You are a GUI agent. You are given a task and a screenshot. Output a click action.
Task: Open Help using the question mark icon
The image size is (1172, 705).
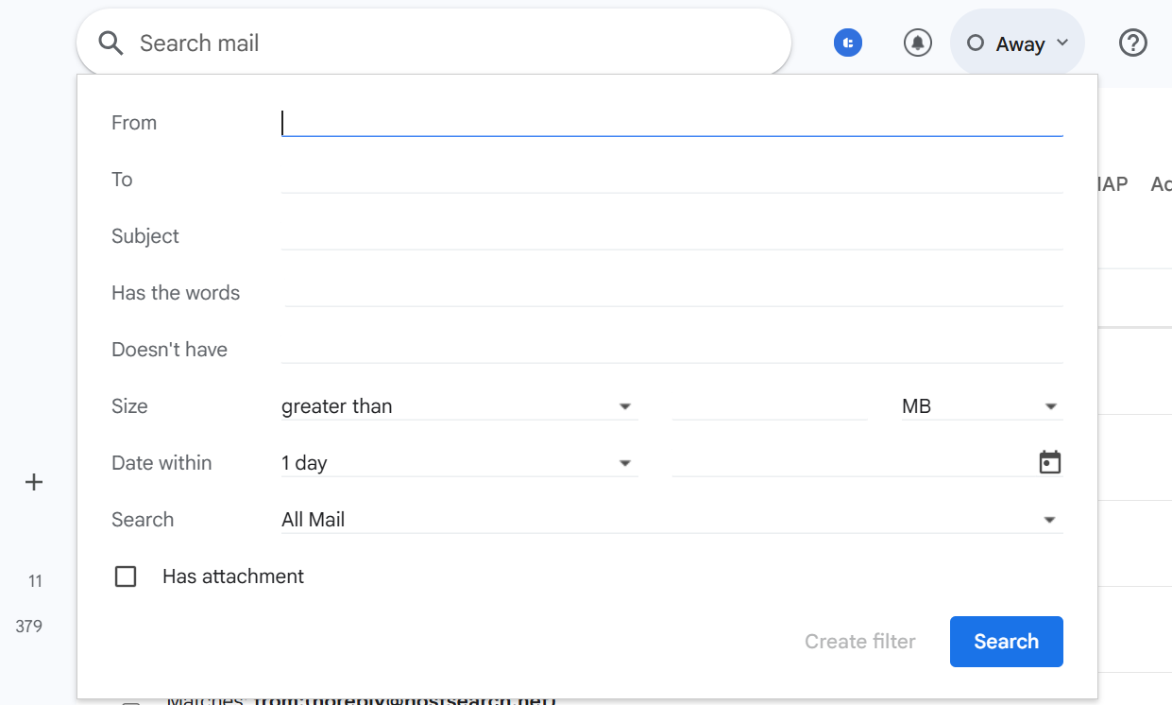coord(1132,43)
